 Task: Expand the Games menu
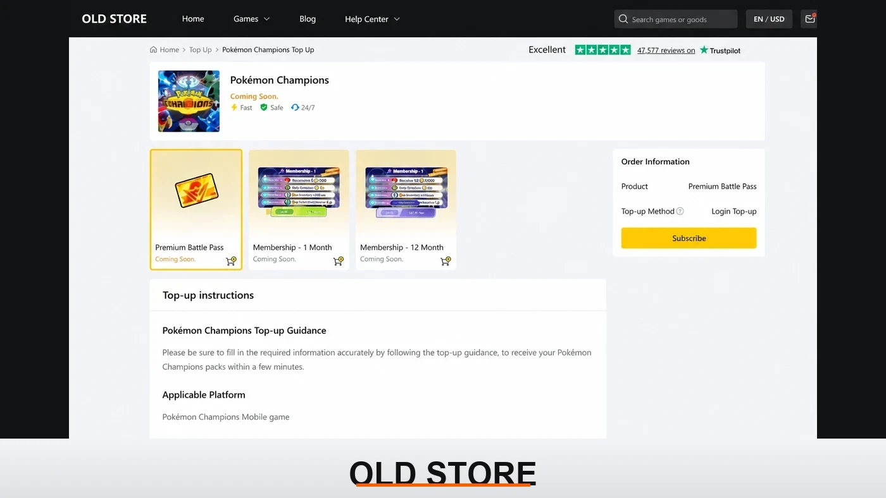click(252, 19)
